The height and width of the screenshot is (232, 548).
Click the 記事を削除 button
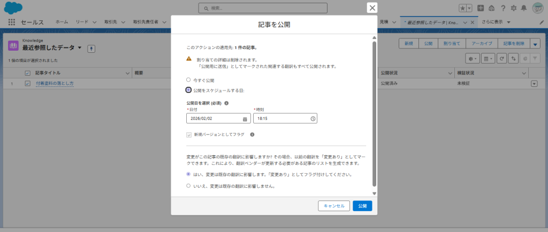[x=514, y=44]
